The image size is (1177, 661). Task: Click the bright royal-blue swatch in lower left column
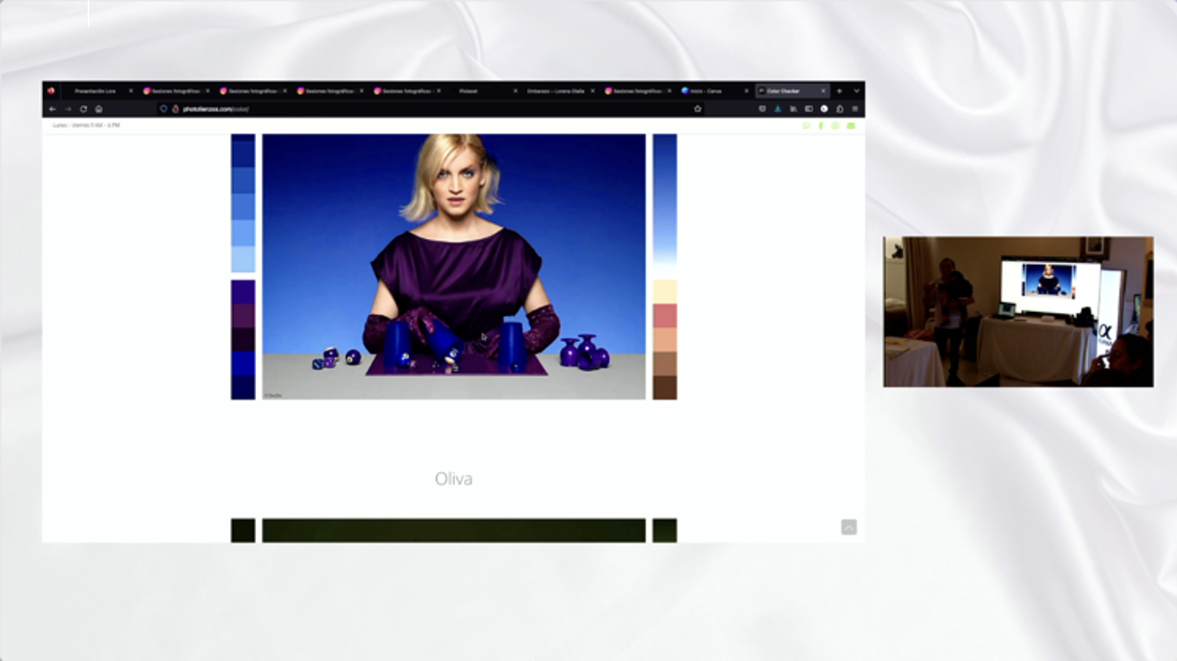pyautogui.click(x=243, y=364)
